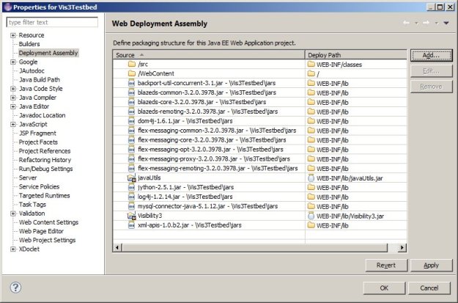Click the Deploy Path column header
This screenshot has width=458, height=303.
pyautogui.click(x=355, y=55)
